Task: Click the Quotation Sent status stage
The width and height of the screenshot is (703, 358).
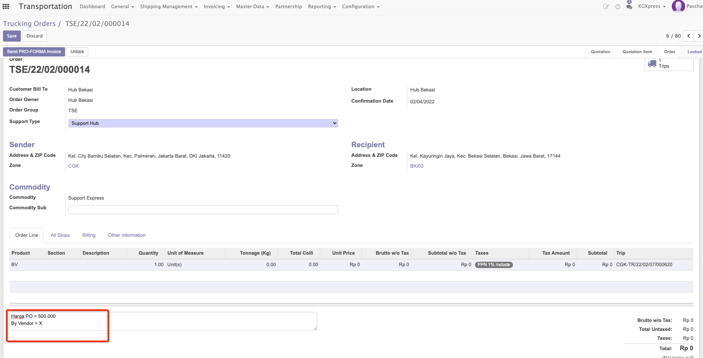Action: [x=637, y=52]
